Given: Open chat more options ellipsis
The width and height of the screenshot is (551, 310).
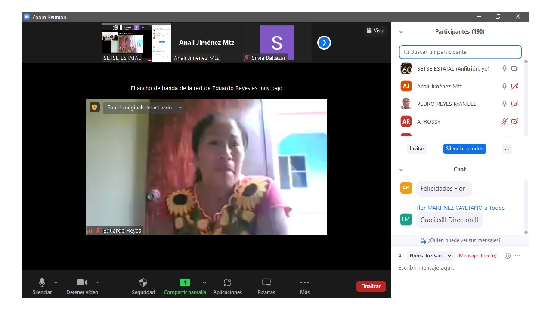Looking at the screenshot, I should pyautogui.click(x=517, y=256).
